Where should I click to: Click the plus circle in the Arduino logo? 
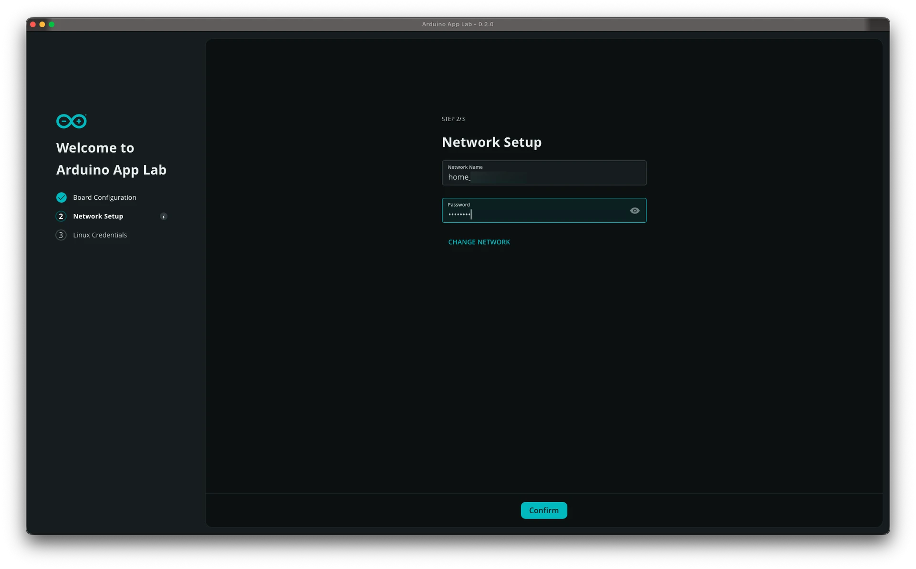(79, 121)
